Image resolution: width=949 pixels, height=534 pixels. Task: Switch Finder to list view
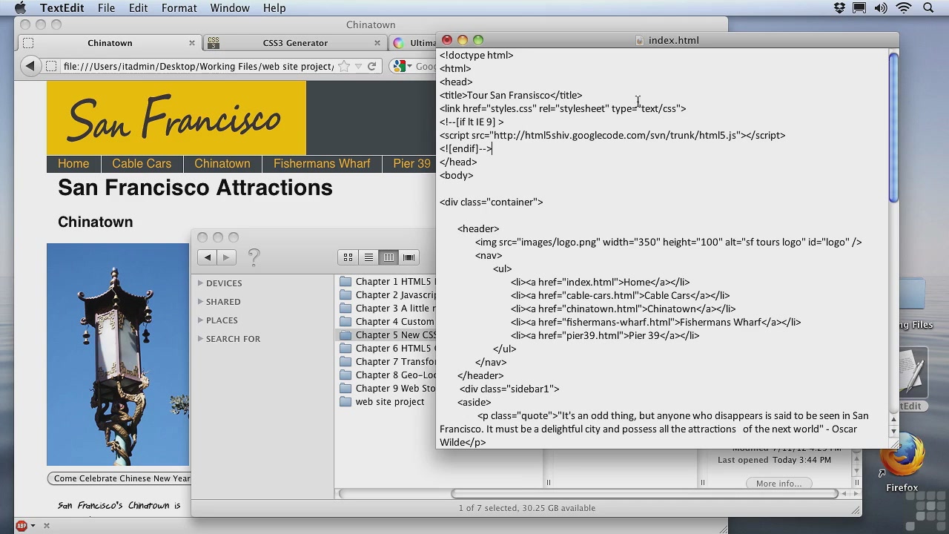click(368, 257)
